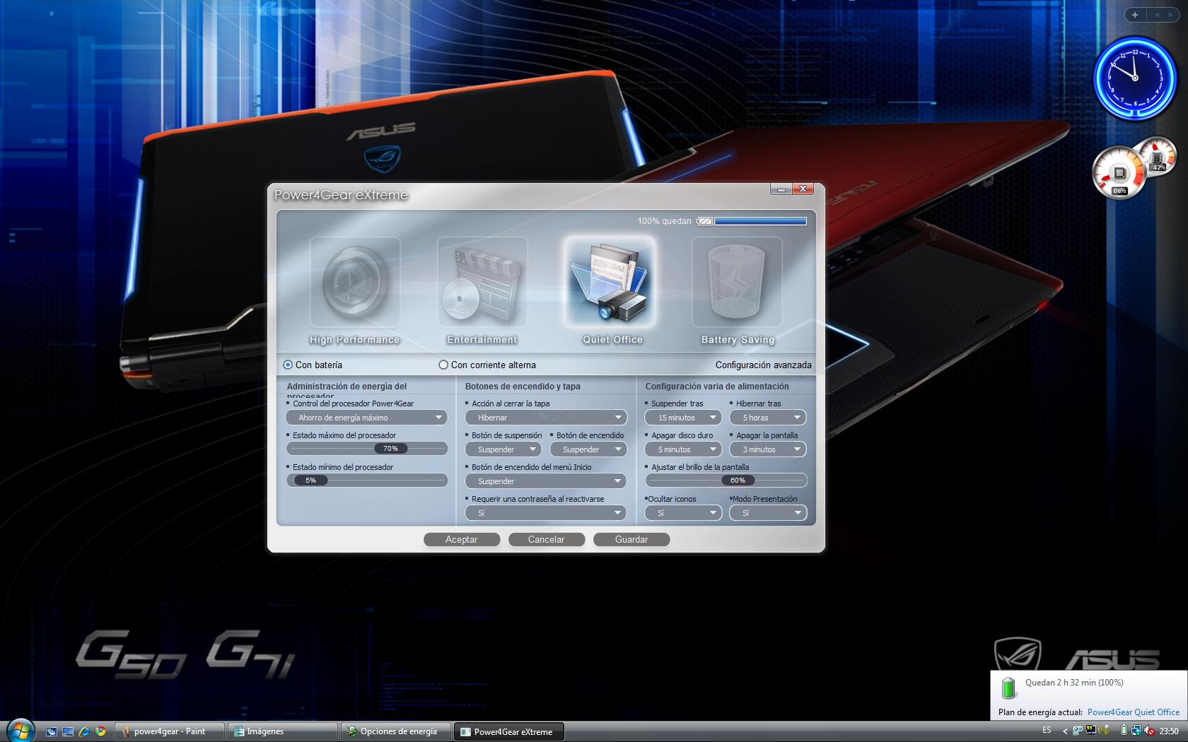
Task: Launch Chrome from quick launch bar
Action: 100,731
